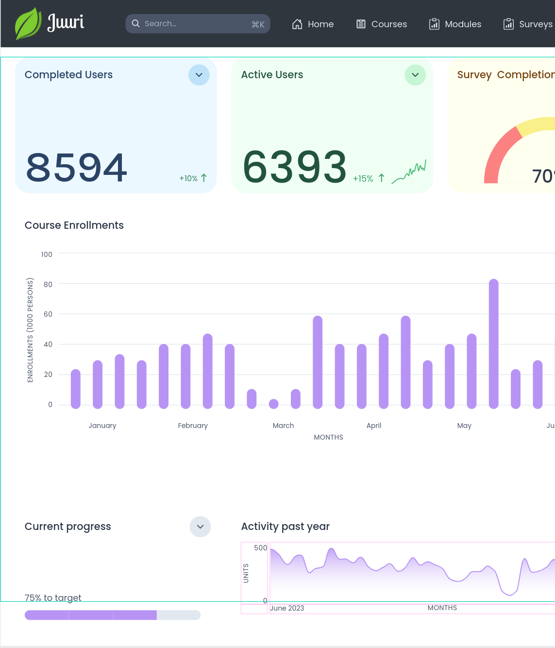Click the Juuri leaf logo
The height and width of the screenshot is (648, 555).
click(x=28, y=23)
